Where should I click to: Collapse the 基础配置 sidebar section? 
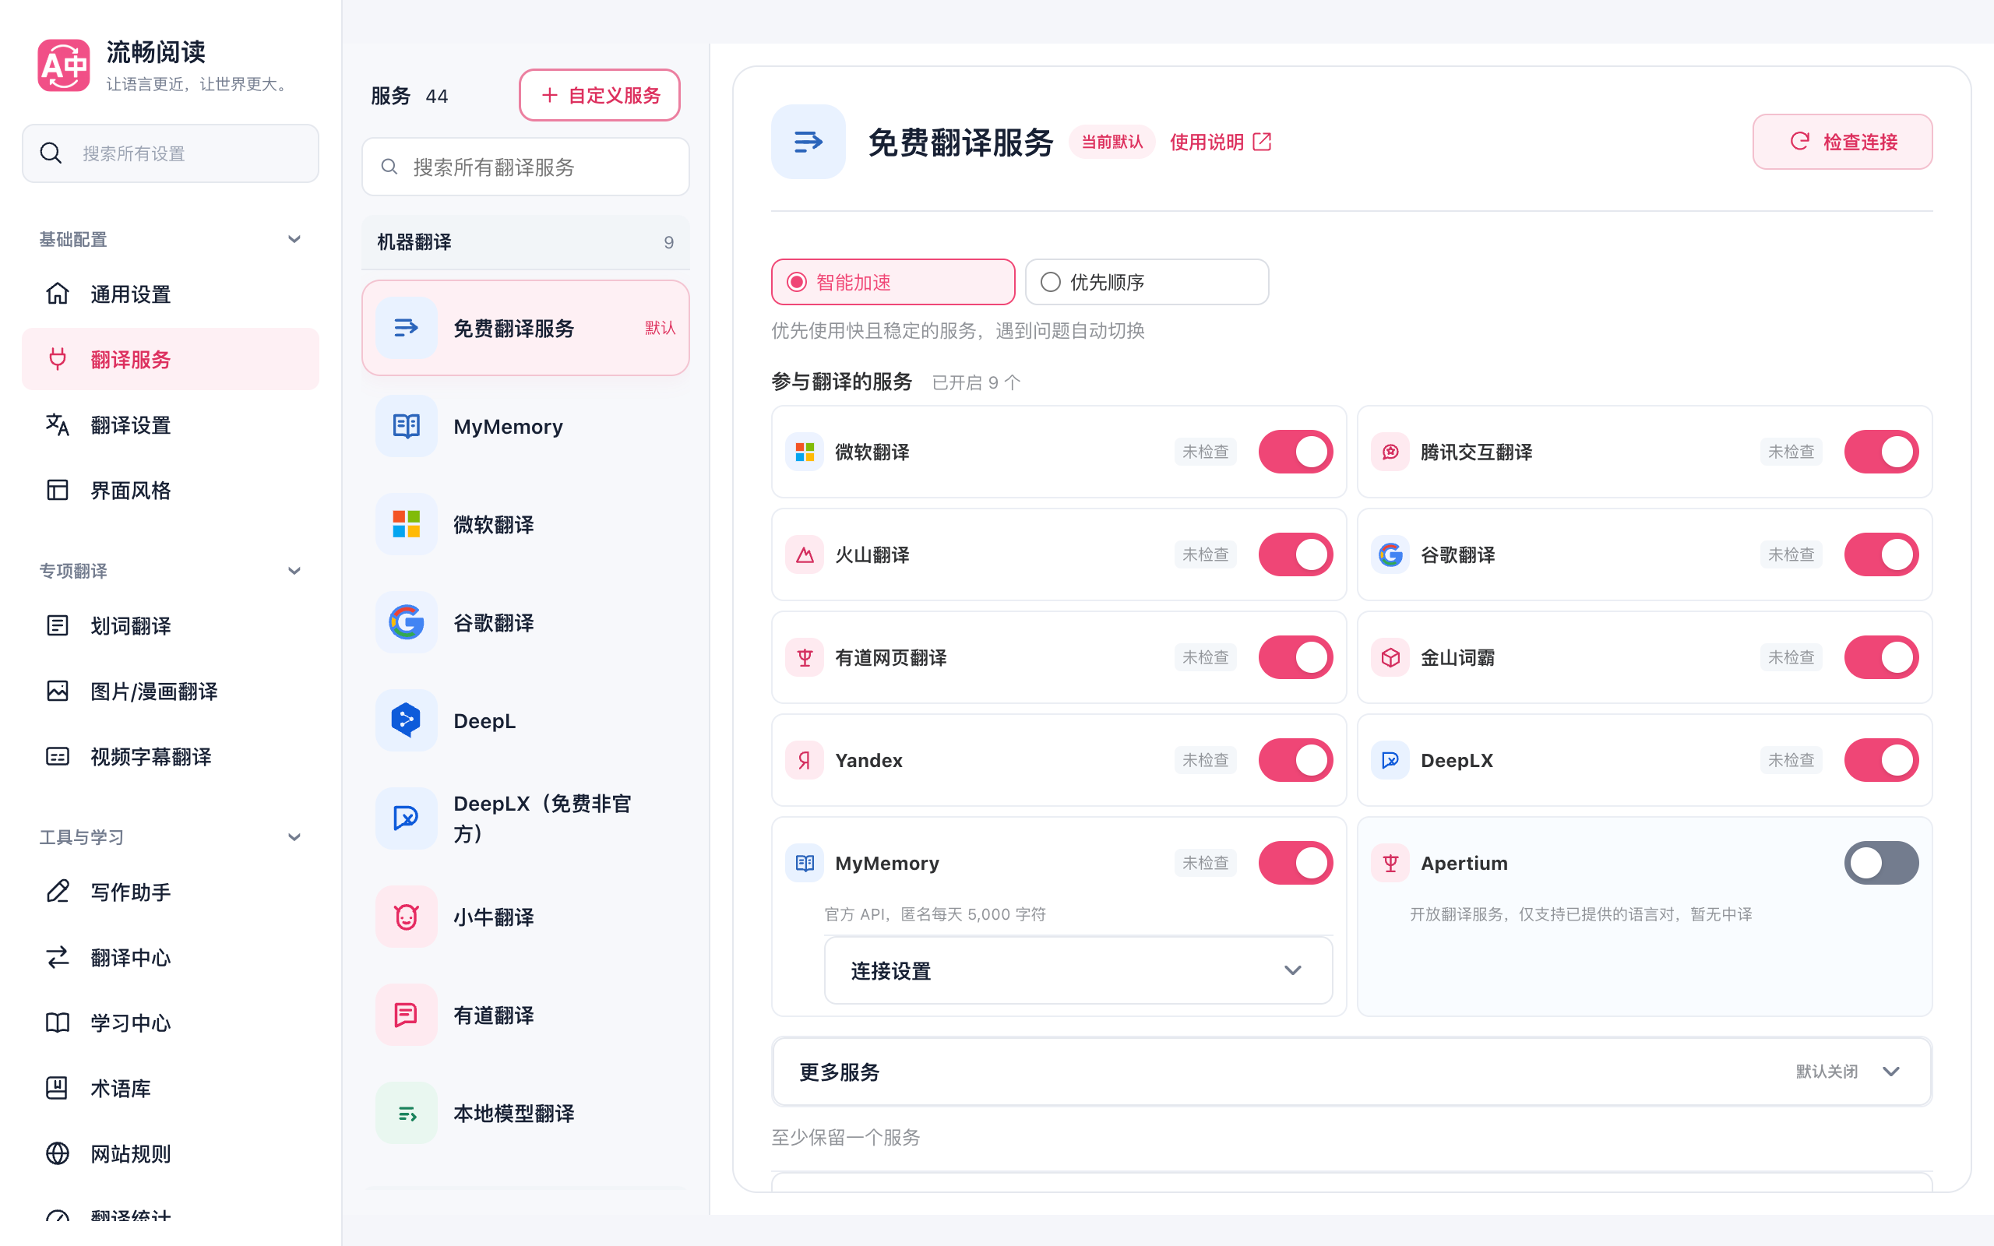tap(171, 239)
